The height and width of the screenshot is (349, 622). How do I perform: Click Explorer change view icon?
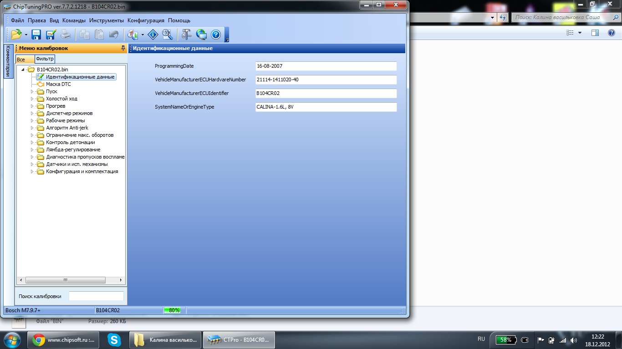point(570,33)
